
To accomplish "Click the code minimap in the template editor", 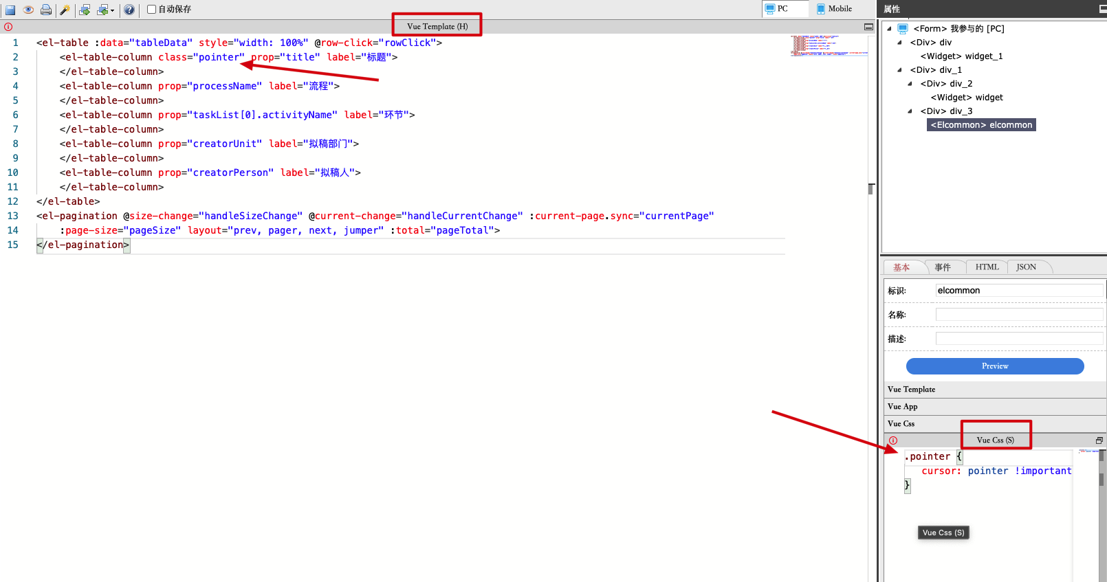I will point(829,45).
